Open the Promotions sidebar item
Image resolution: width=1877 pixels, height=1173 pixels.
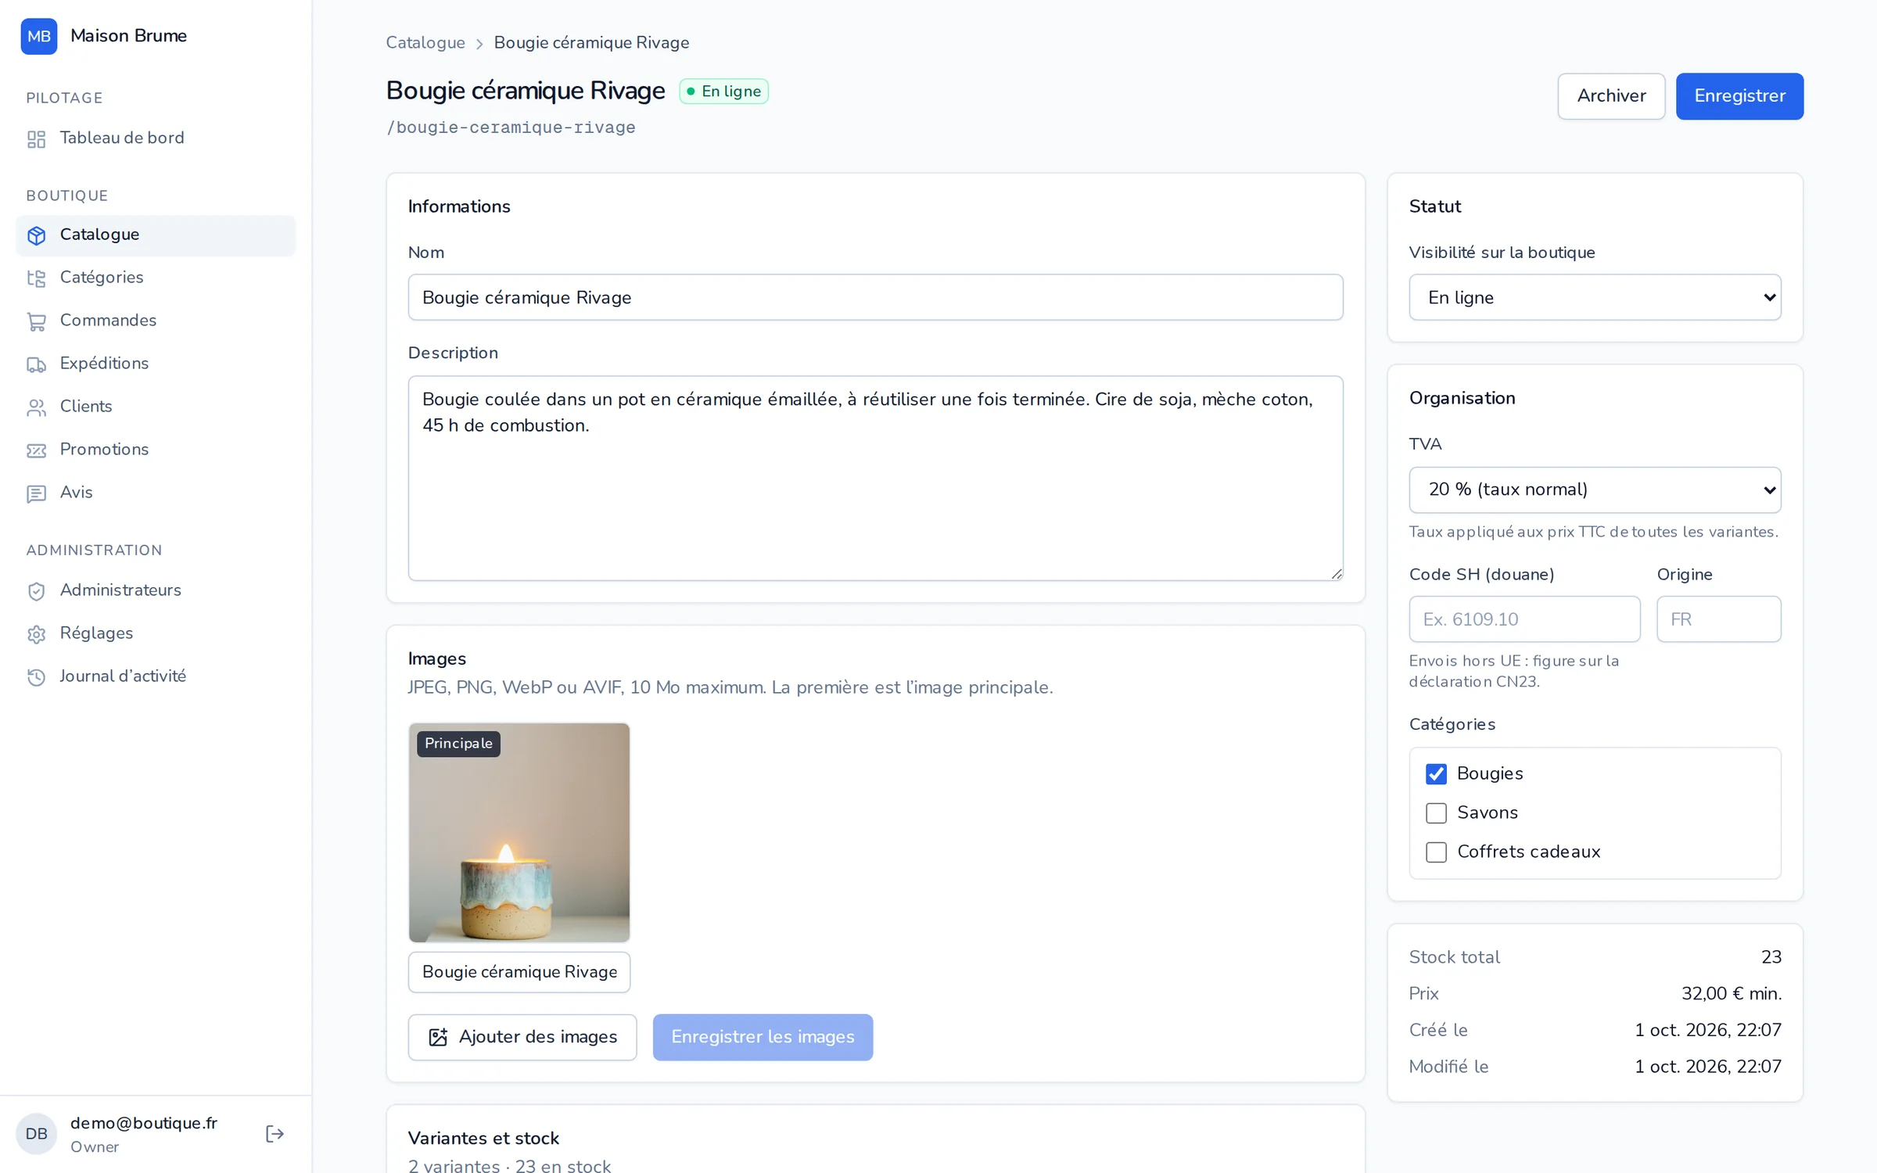[x=156, y=450]
